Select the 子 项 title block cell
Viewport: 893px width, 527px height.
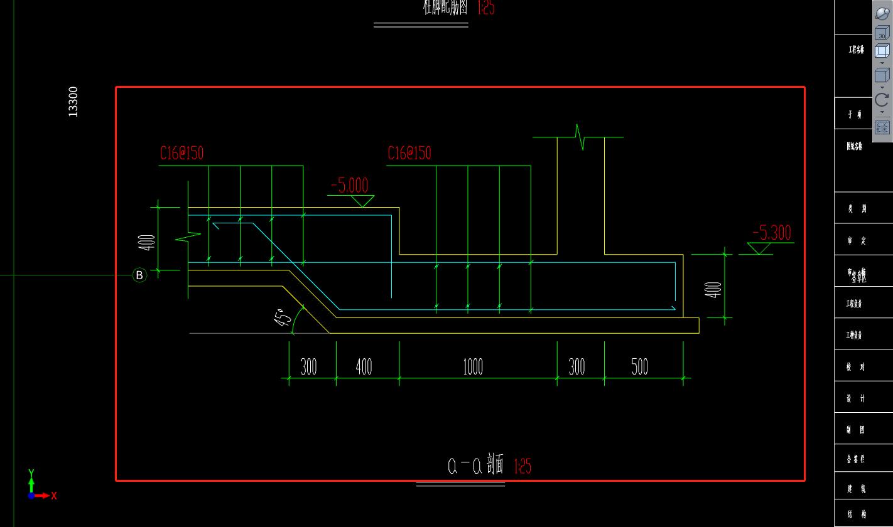(x=855, y=115)
